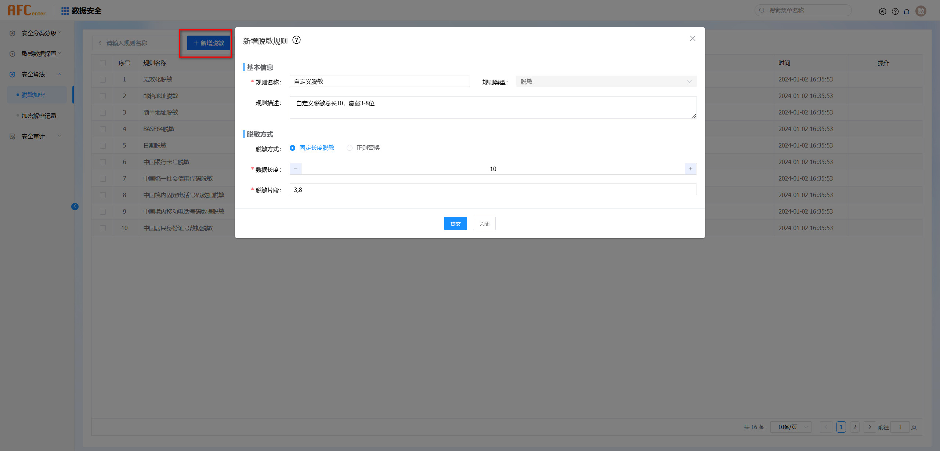Click the 提交 submit button

click(455, 223)
